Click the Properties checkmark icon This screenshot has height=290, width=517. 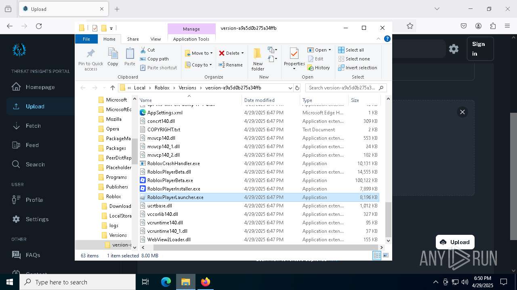tap(294, 54)
